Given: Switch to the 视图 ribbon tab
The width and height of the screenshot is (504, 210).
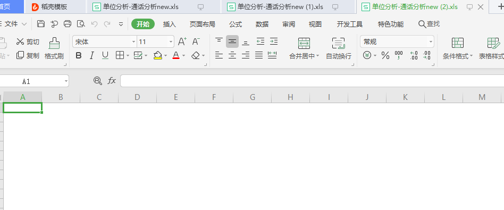Looking at the screenshot, I should coord(315,24).
